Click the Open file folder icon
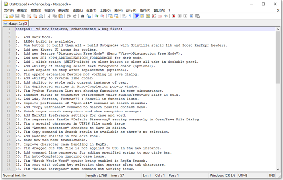283x180 pixels. [x=11, y=16]
